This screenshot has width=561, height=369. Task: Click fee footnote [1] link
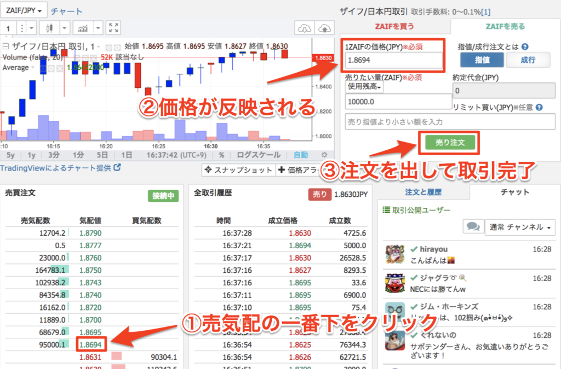pos(485,12)
